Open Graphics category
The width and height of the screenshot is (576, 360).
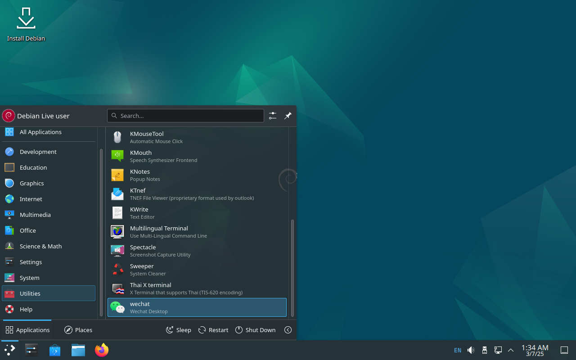point(49,183)
